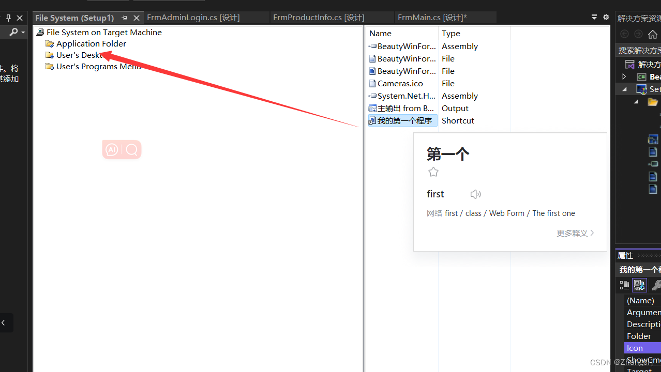Open the 更多释义 link in translation popup
661x372 pixels.
(x=575, y=233)
